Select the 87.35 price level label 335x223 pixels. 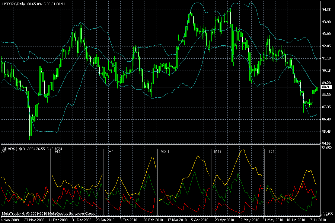pyautogui.click(x=326, y=107)
